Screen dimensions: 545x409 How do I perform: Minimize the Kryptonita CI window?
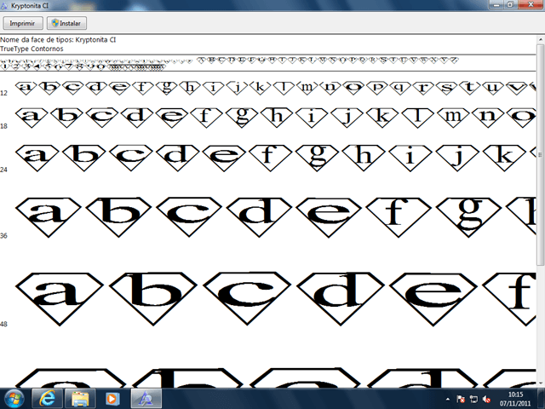(x=496, y=4)
